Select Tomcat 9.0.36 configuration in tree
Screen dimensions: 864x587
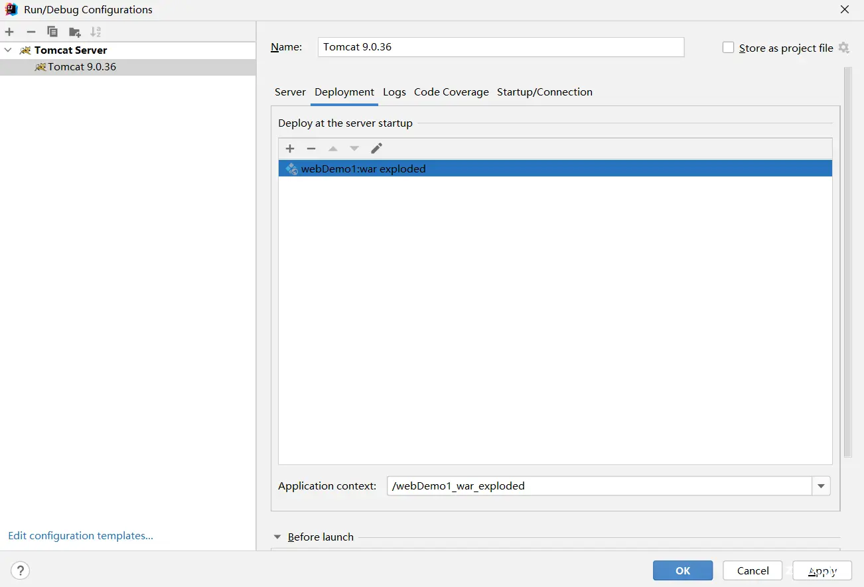coord(127,67)
